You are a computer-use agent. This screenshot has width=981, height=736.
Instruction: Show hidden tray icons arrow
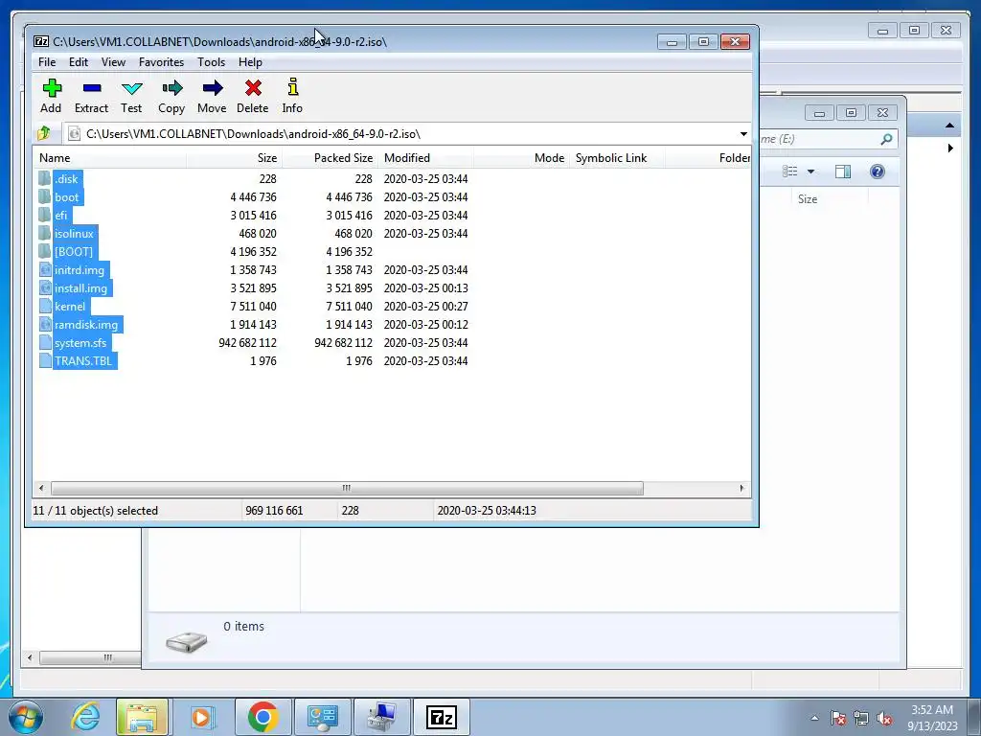[x=814, y=718]
